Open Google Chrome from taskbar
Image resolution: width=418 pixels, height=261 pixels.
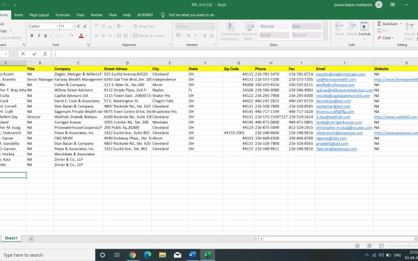132,255
